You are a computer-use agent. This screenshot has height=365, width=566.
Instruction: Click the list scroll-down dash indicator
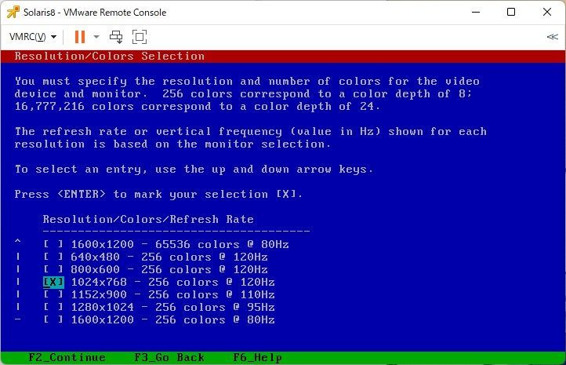[x=18, y=319]
